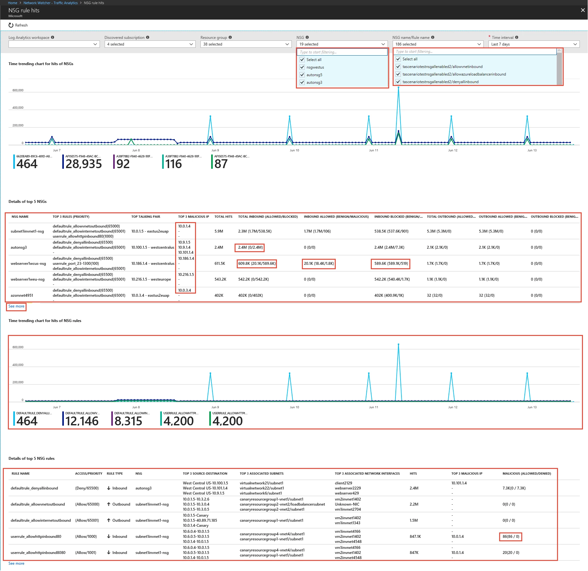Viewport: 588px width, 571px height.
Task: Click Inbound arrow icon for defaultrule_denyallinbound
Action: point(109,488)
